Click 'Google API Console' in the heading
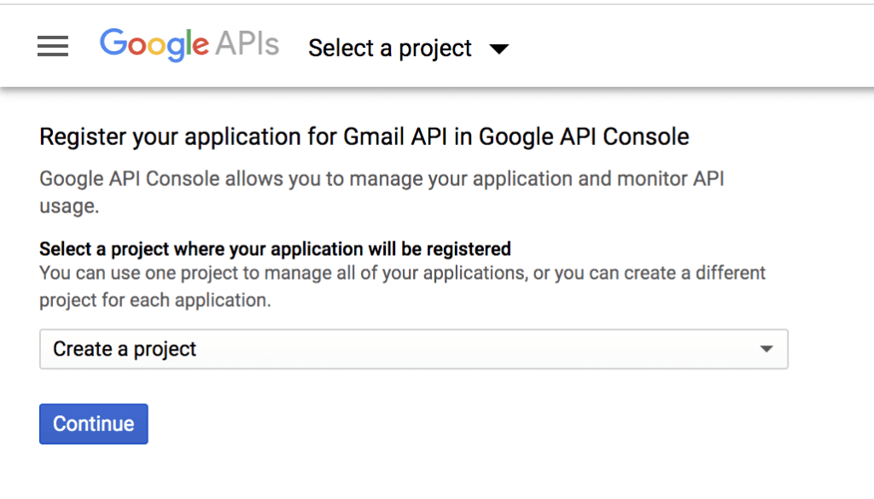874x499 pixels. click(584, 136)
